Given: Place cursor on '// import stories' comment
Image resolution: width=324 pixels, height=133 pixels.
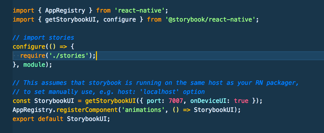Looking at the screenshot, I should (43, 38).
